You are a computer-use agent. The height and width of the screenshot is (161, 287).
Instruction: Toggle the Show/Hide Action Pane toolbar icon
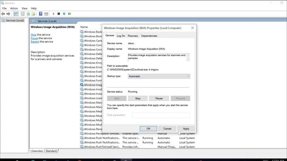46,14
